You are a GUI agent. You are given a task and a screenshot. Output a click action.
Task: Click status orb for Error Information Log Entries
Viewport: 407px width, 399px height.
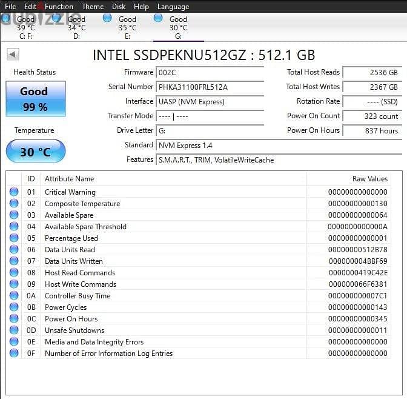click(x=14, y=353)
